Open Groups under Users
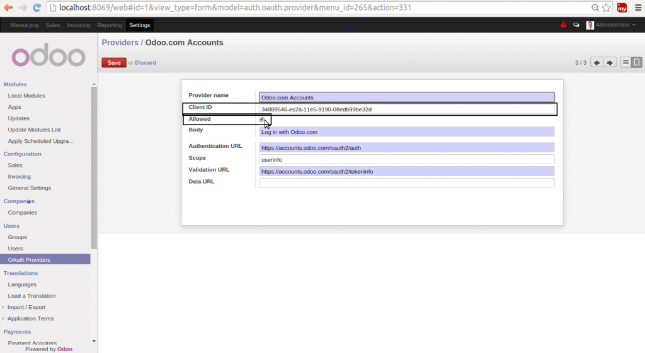This screenshot has width=645, height=353. (17, 237)
